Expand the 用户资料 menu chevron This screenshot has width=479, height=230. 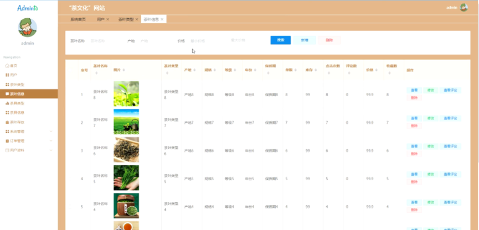51,150
